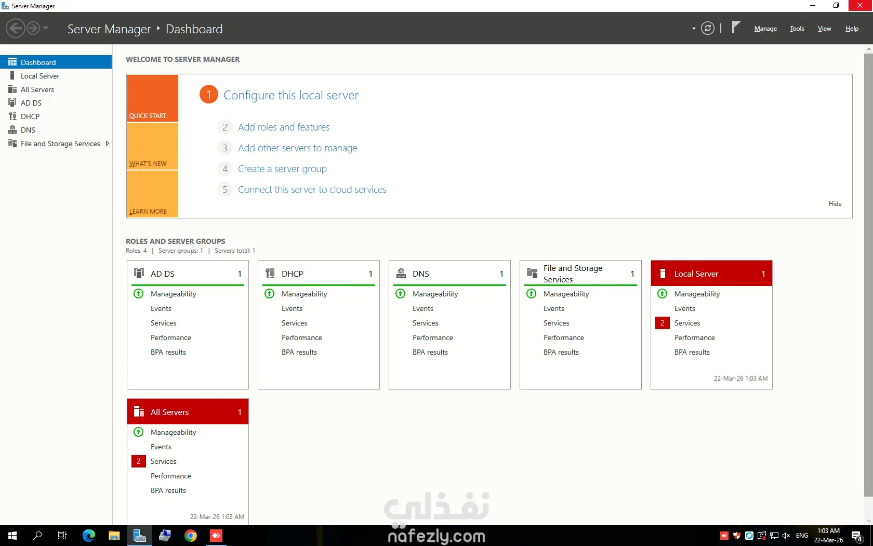
Task: Click the forward navigation arrow button
Action: 33,28
